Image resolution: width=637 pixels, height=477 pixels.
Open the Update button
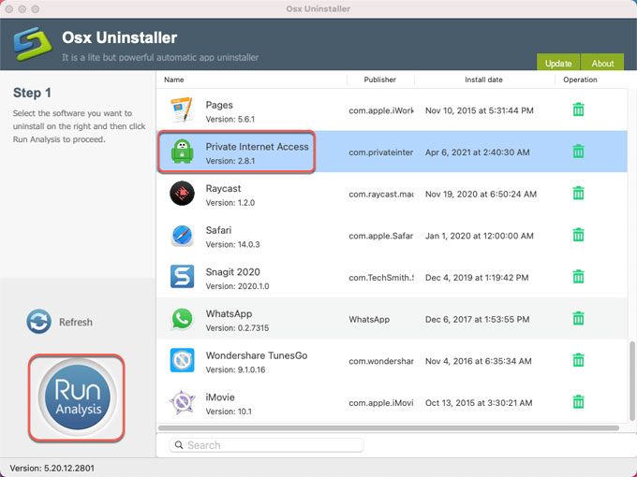[x=558, y=62]
